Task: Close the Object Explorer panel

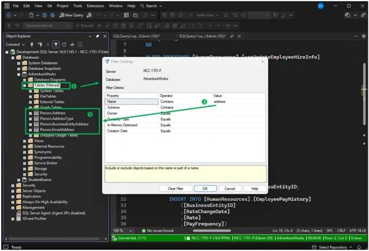Action: coord(105,36)
